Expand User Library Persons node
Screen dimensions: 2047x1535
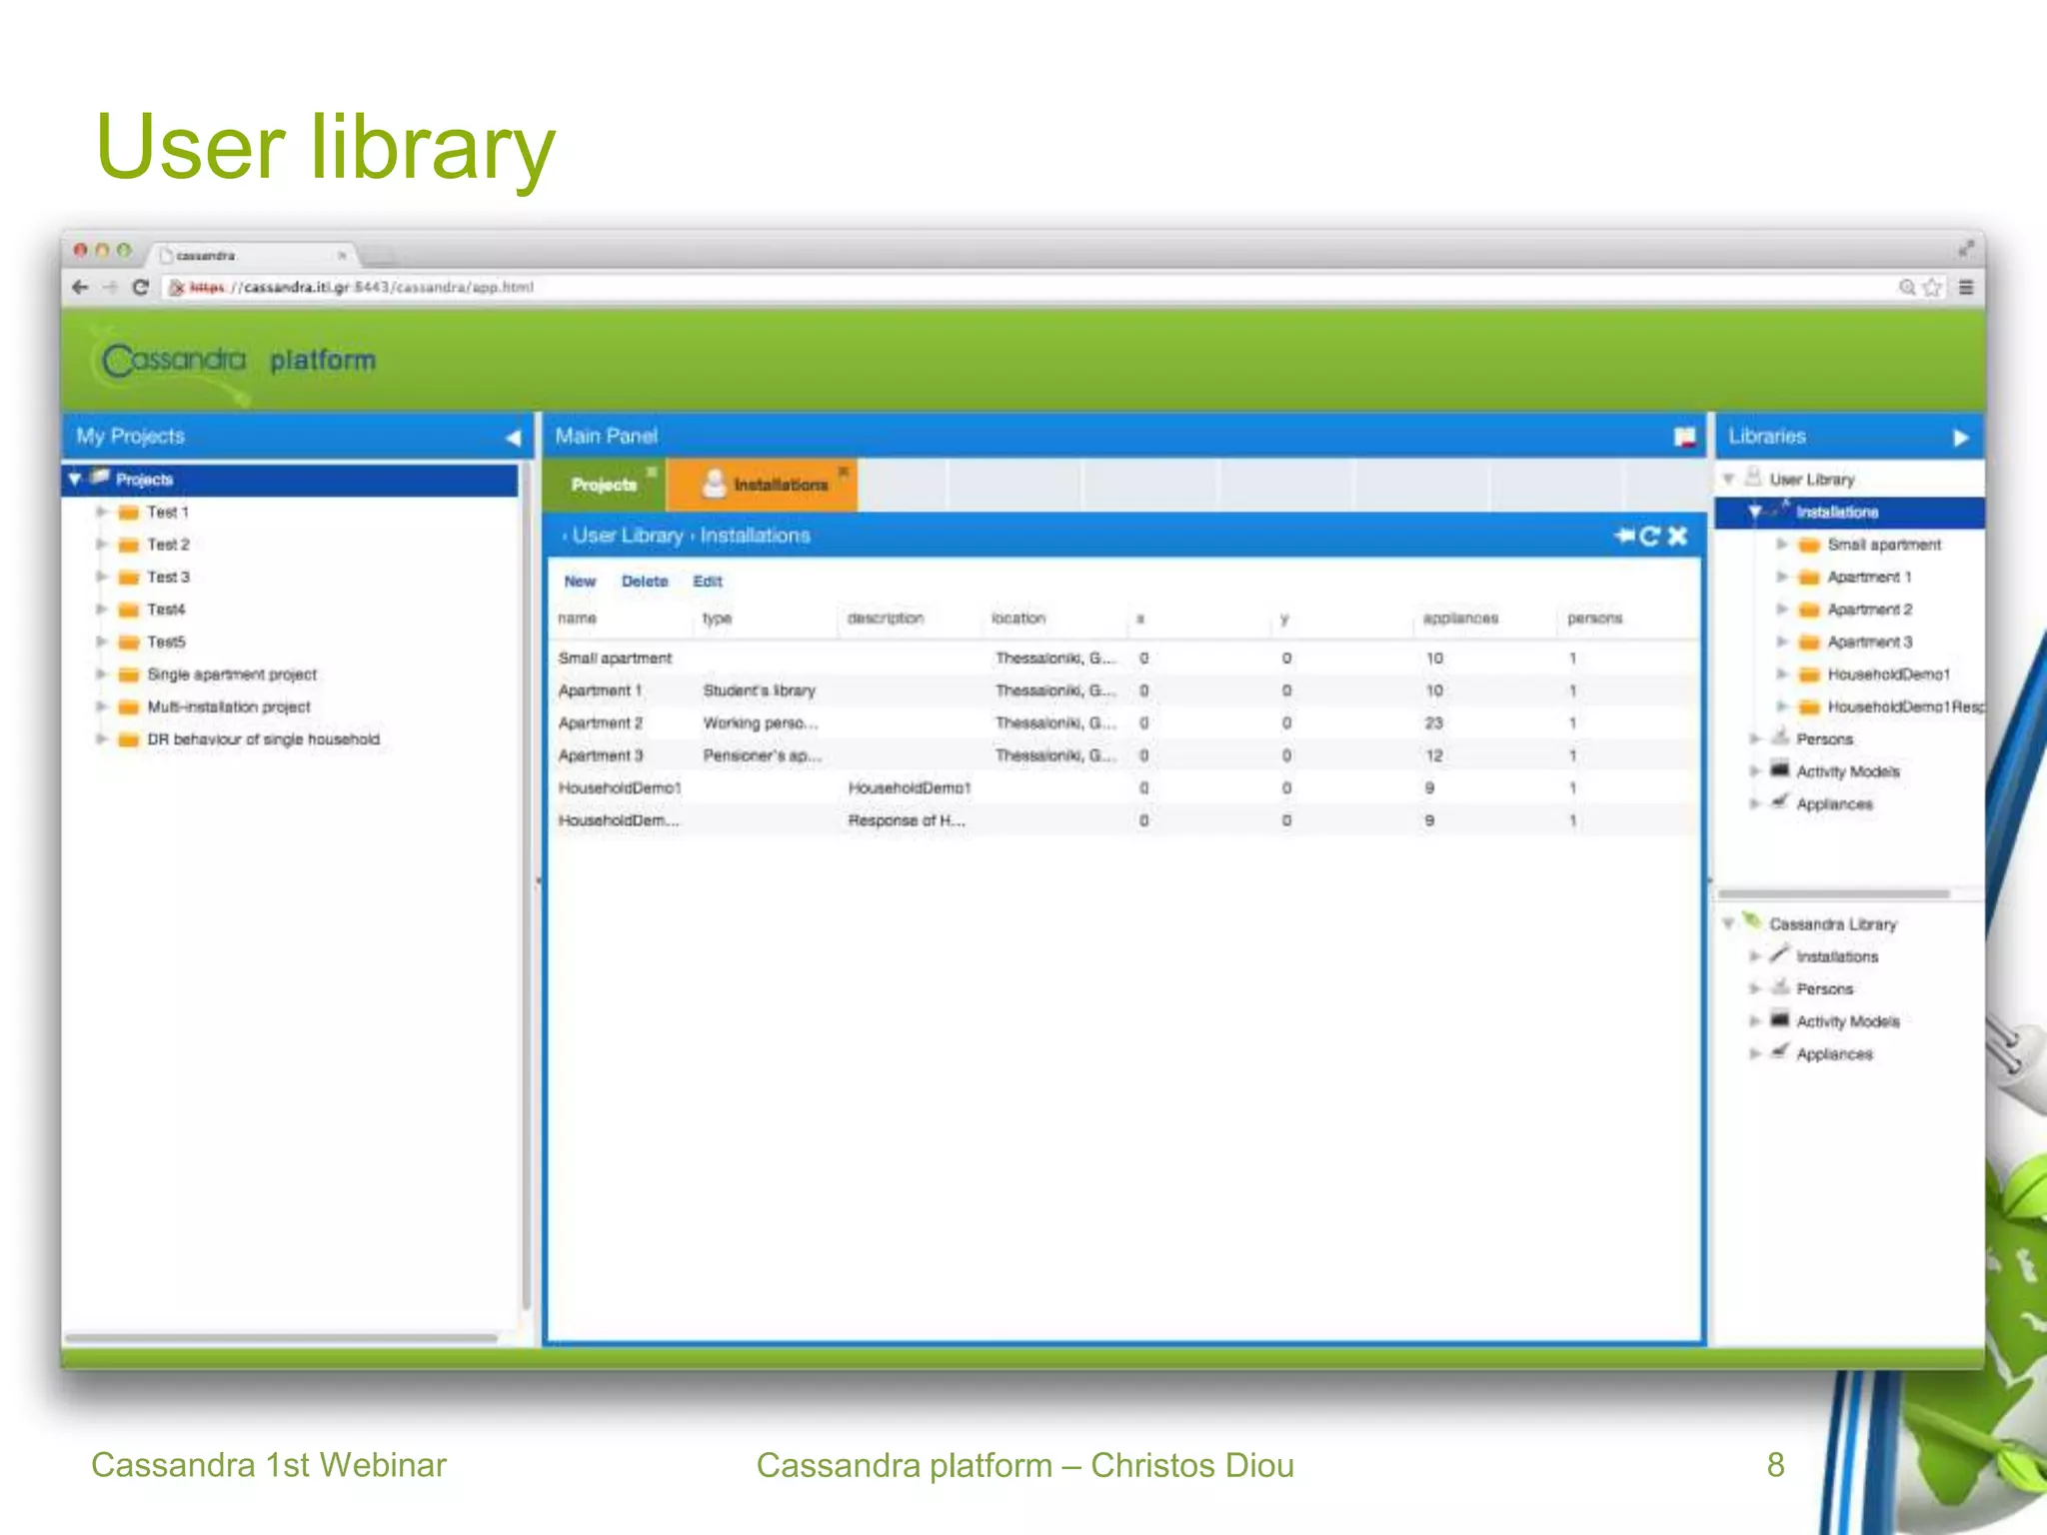[1754, 740]
